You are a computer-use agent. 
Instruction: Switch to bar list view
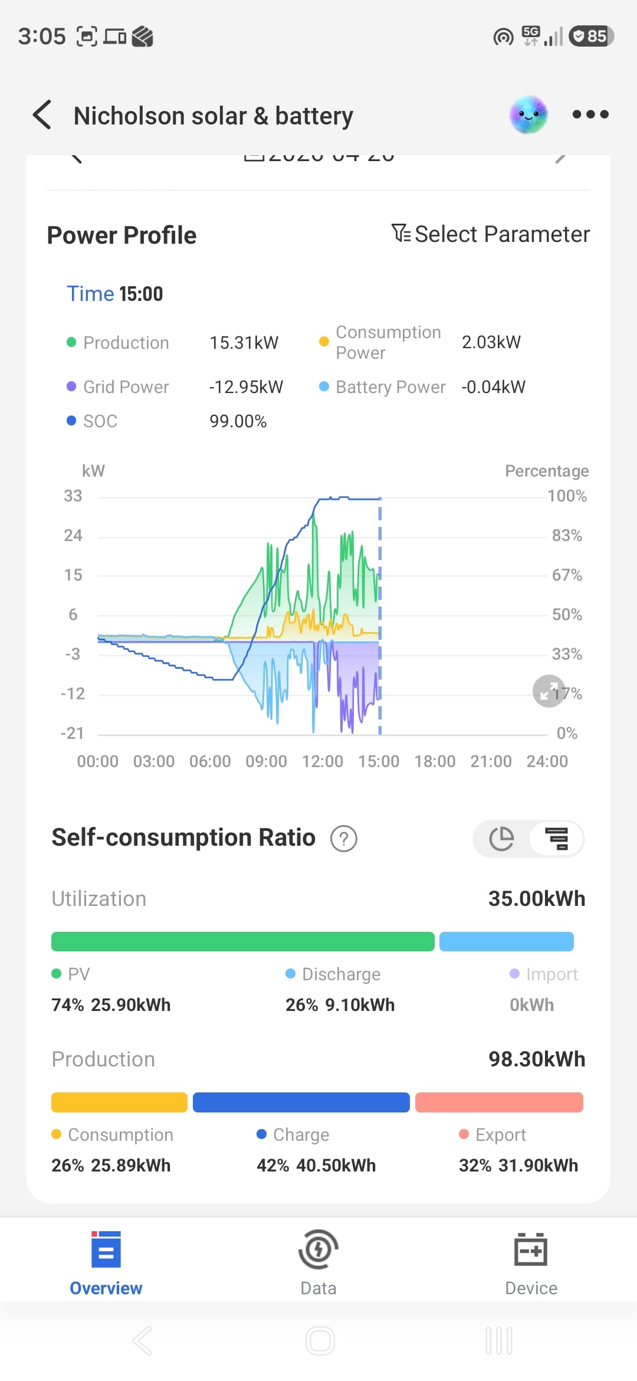[x=556, y=839]
